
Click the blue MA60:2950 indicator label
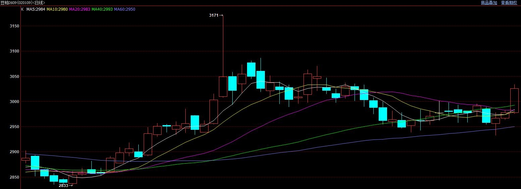click(x=125, y=9)
